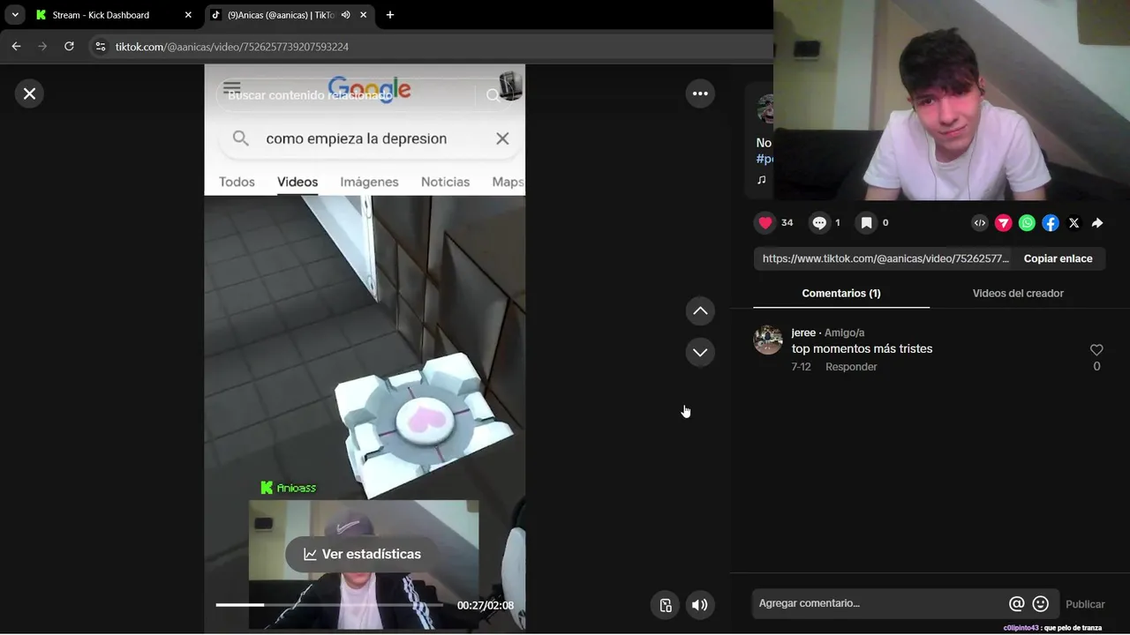Switch to Videos del creador tab
The image size is (1130, 635).
coord(1018,293)
